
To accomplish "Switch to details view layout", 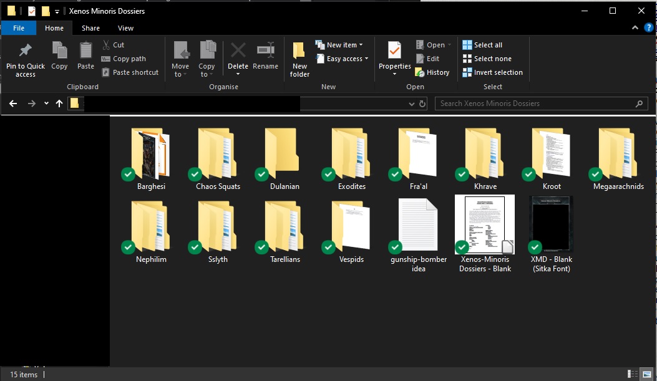I will [632, 374].
